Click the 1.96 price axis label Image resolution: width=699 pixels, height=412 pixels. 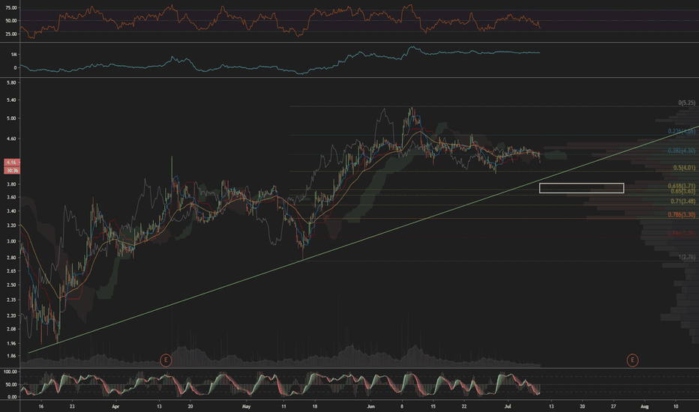[x=11, y=343]
